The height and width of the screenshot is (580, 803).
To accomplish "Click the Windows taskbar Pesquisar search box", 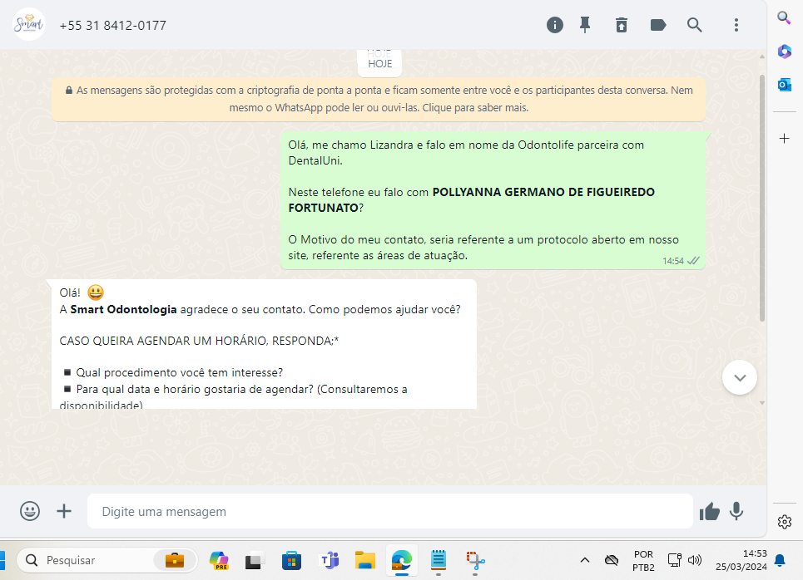I will (107, 560).
